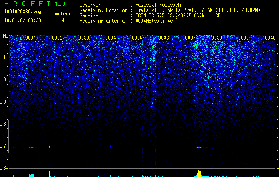
Task: Click the yellow power spike below 0832
Action: [50, 174]
